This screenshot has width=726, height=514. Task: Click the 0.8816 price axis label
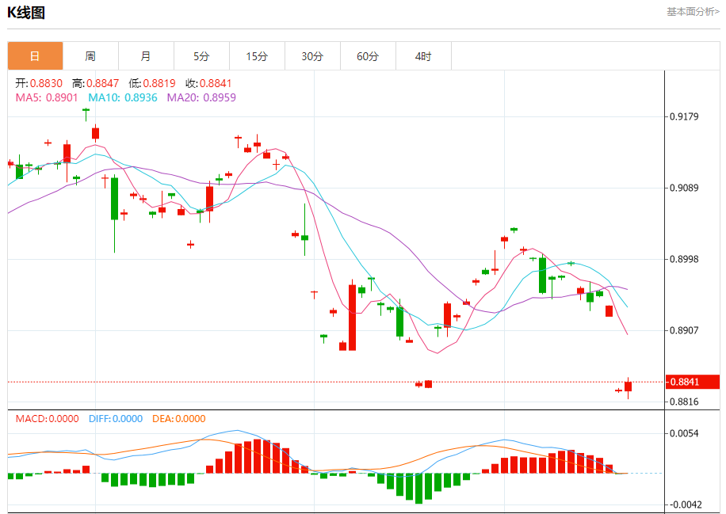point(684,402)
